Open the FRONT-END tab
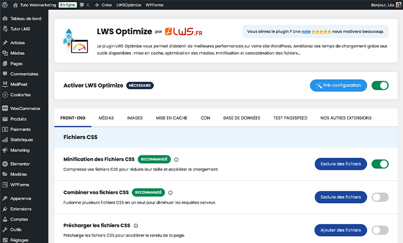The height and width of the screenshot is (243, 403). [73, 118]
